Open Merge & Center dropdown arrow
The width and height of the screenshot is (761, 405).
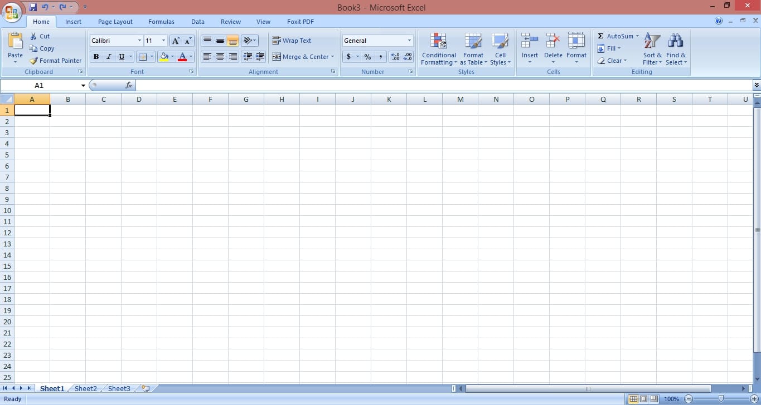click(332, 57)
